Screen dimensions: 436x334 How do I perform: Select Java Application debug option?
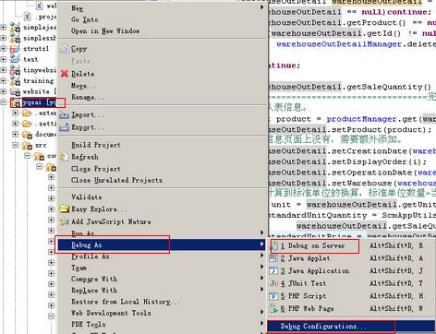click(x=352, y=271)
